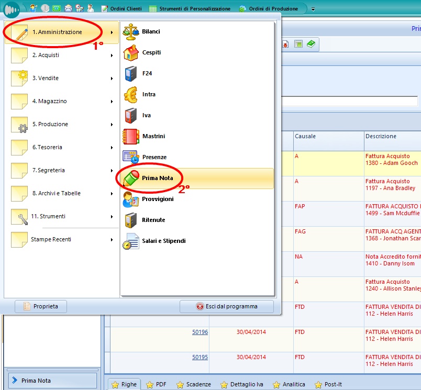The height and width of the screenshot is (390, 421).
Task: Select Prima Nota menu entry
Action: click(x=157, y=179)
